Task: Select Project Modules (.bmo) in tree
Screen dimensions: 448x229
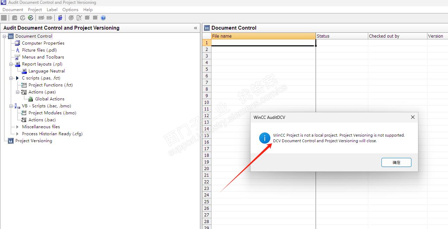Action: (x=52, y=113)
